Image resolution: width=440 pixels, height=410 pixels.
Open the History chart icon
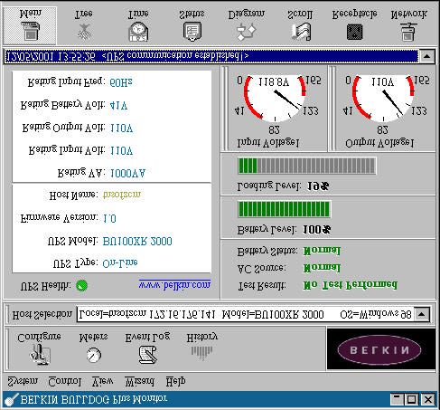click(201, 352)
